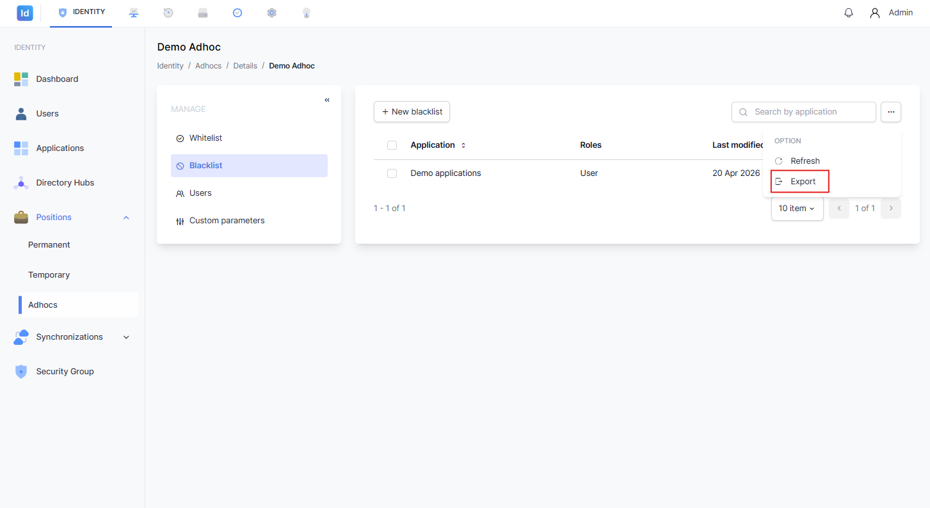Focus the Search by application field
This screenshot has height=508, width=930.
point(804,112)
